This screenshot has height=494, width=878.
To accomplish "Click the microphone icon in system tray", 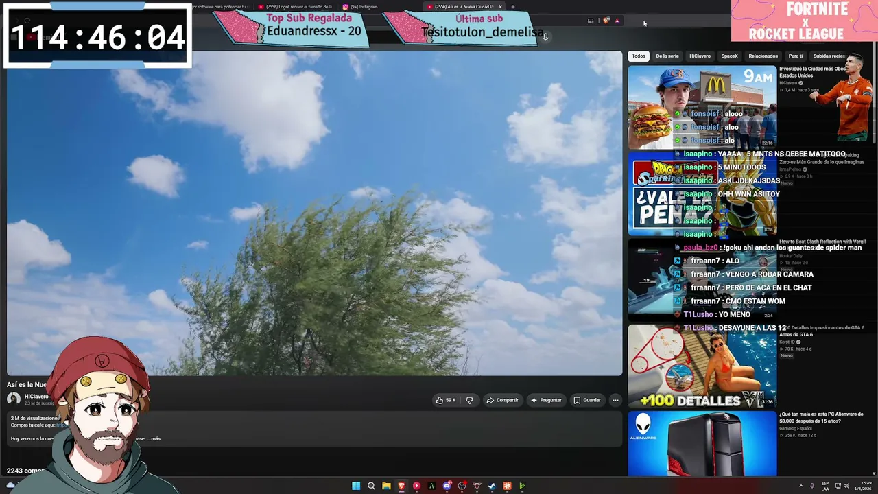I will pos(812,486).
